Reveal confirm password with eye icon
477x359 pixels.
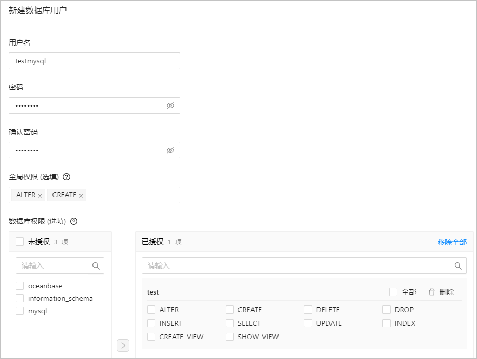point(170,150)
